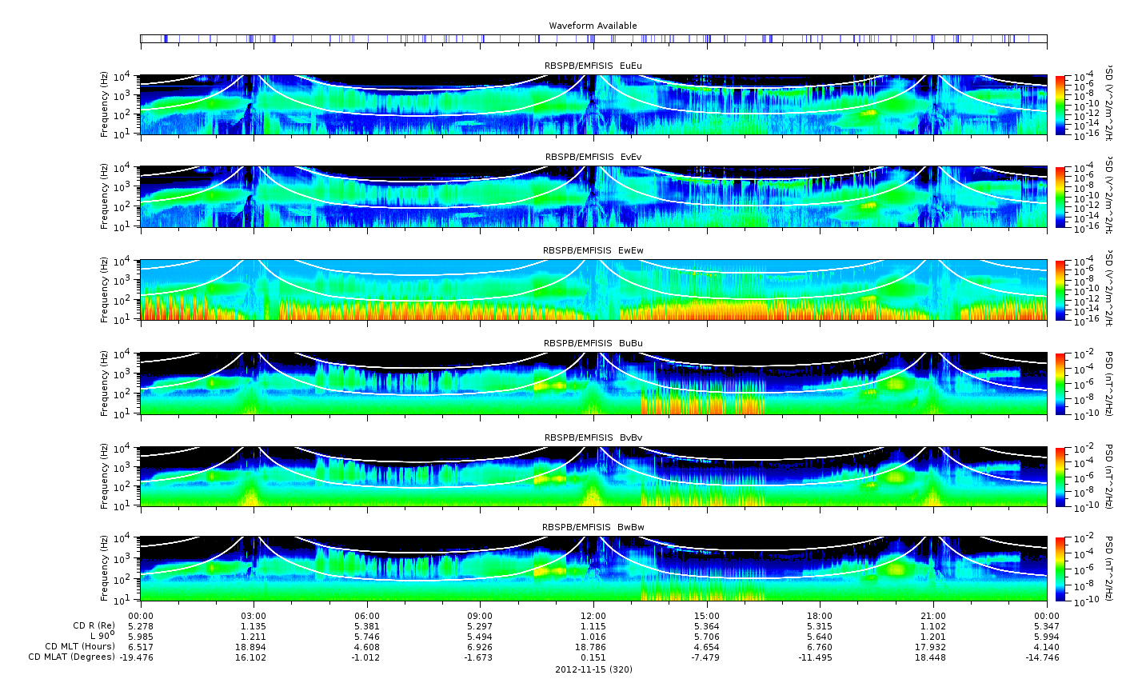This screenshot has width=1126, height=687.
Task: Click the L 90° row label
Action: [102, 636]
